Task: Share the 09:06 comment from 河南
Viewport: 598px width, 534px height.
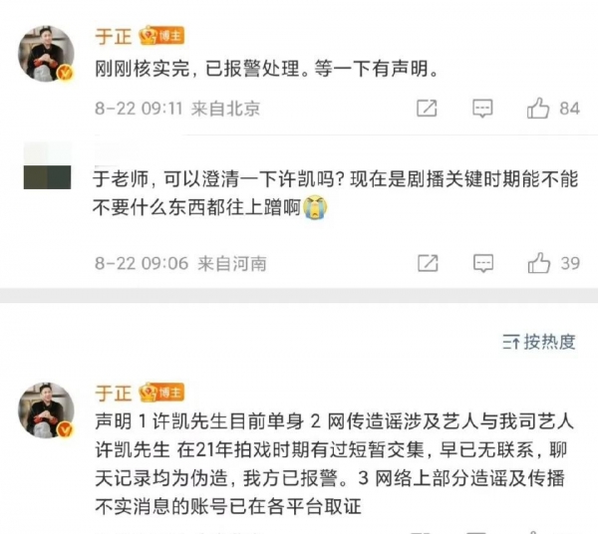Action: (428, 263)
